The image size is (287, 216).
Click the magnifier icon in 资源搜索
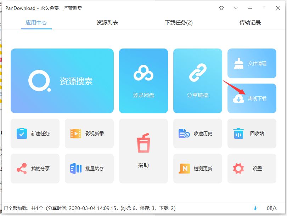pyautogui.click(x=40, y=81)
